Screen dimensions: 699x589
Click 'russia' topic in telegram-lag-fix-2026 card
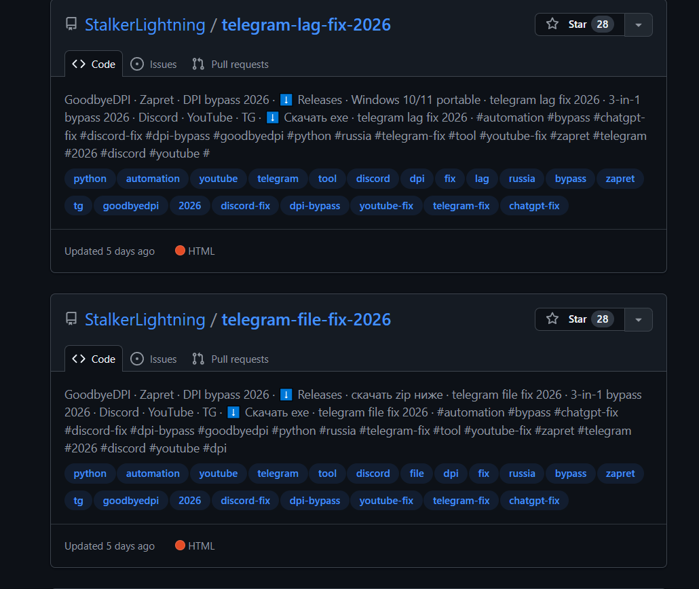pyautogui.click(x=522, y=179)
